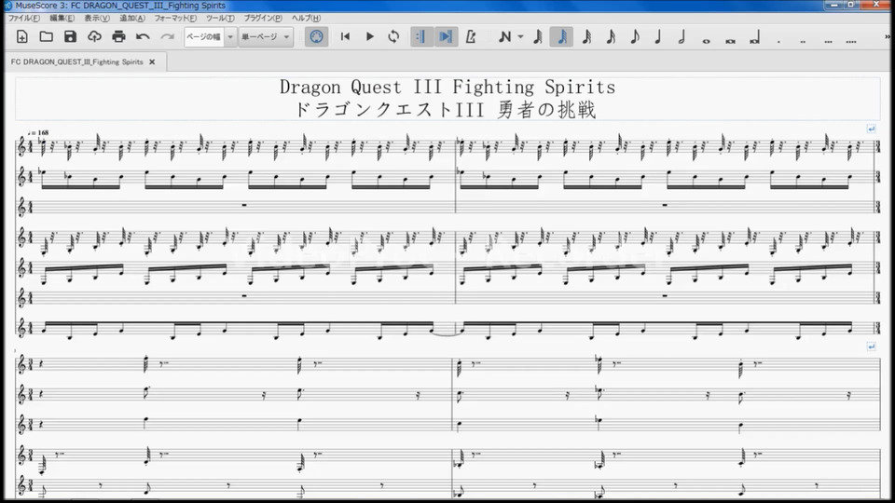
Task: Select the highlighted 64th note duration
Action: [561, 37]
